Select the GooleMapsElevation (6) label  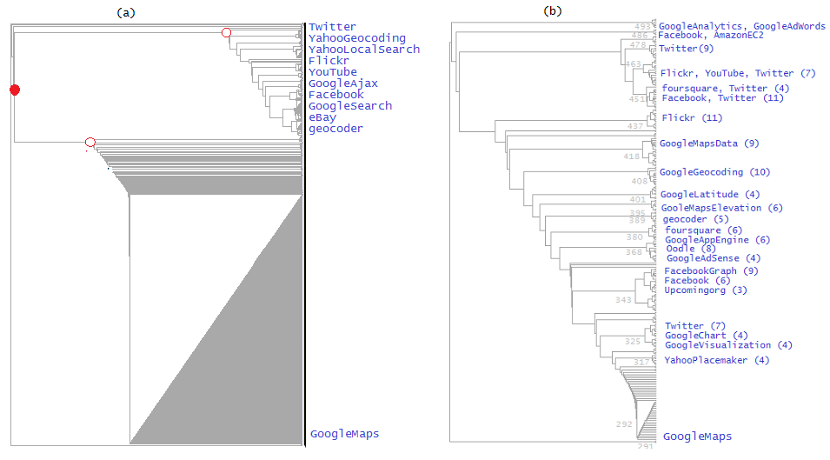(x=722, y=208)
